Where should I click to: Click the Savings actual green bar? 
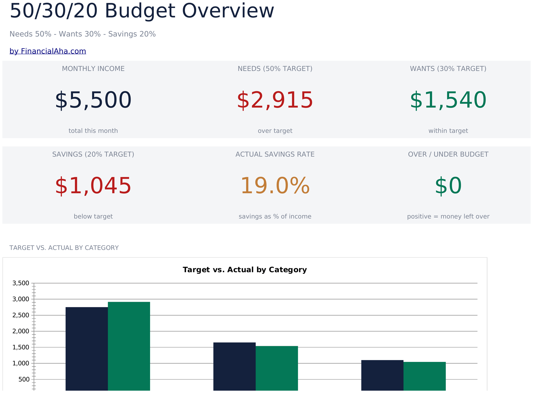tap(425, 376)
